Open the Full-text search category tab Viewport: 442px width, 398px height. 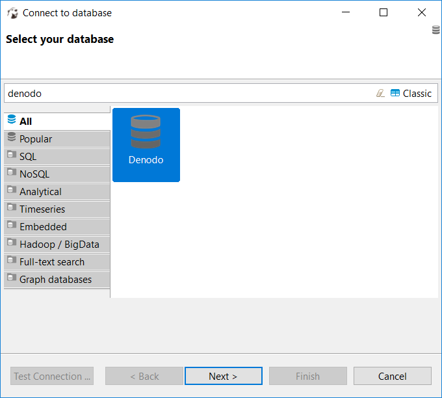[x=57, y=262]
